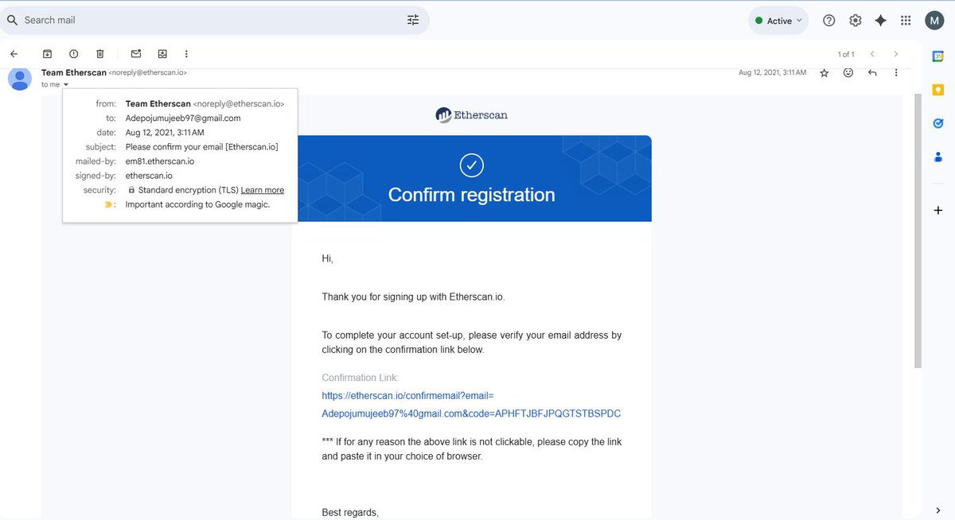955x520 pixels.
Task: Report spam icon in toolbar
Action: [x=73, y=54]
